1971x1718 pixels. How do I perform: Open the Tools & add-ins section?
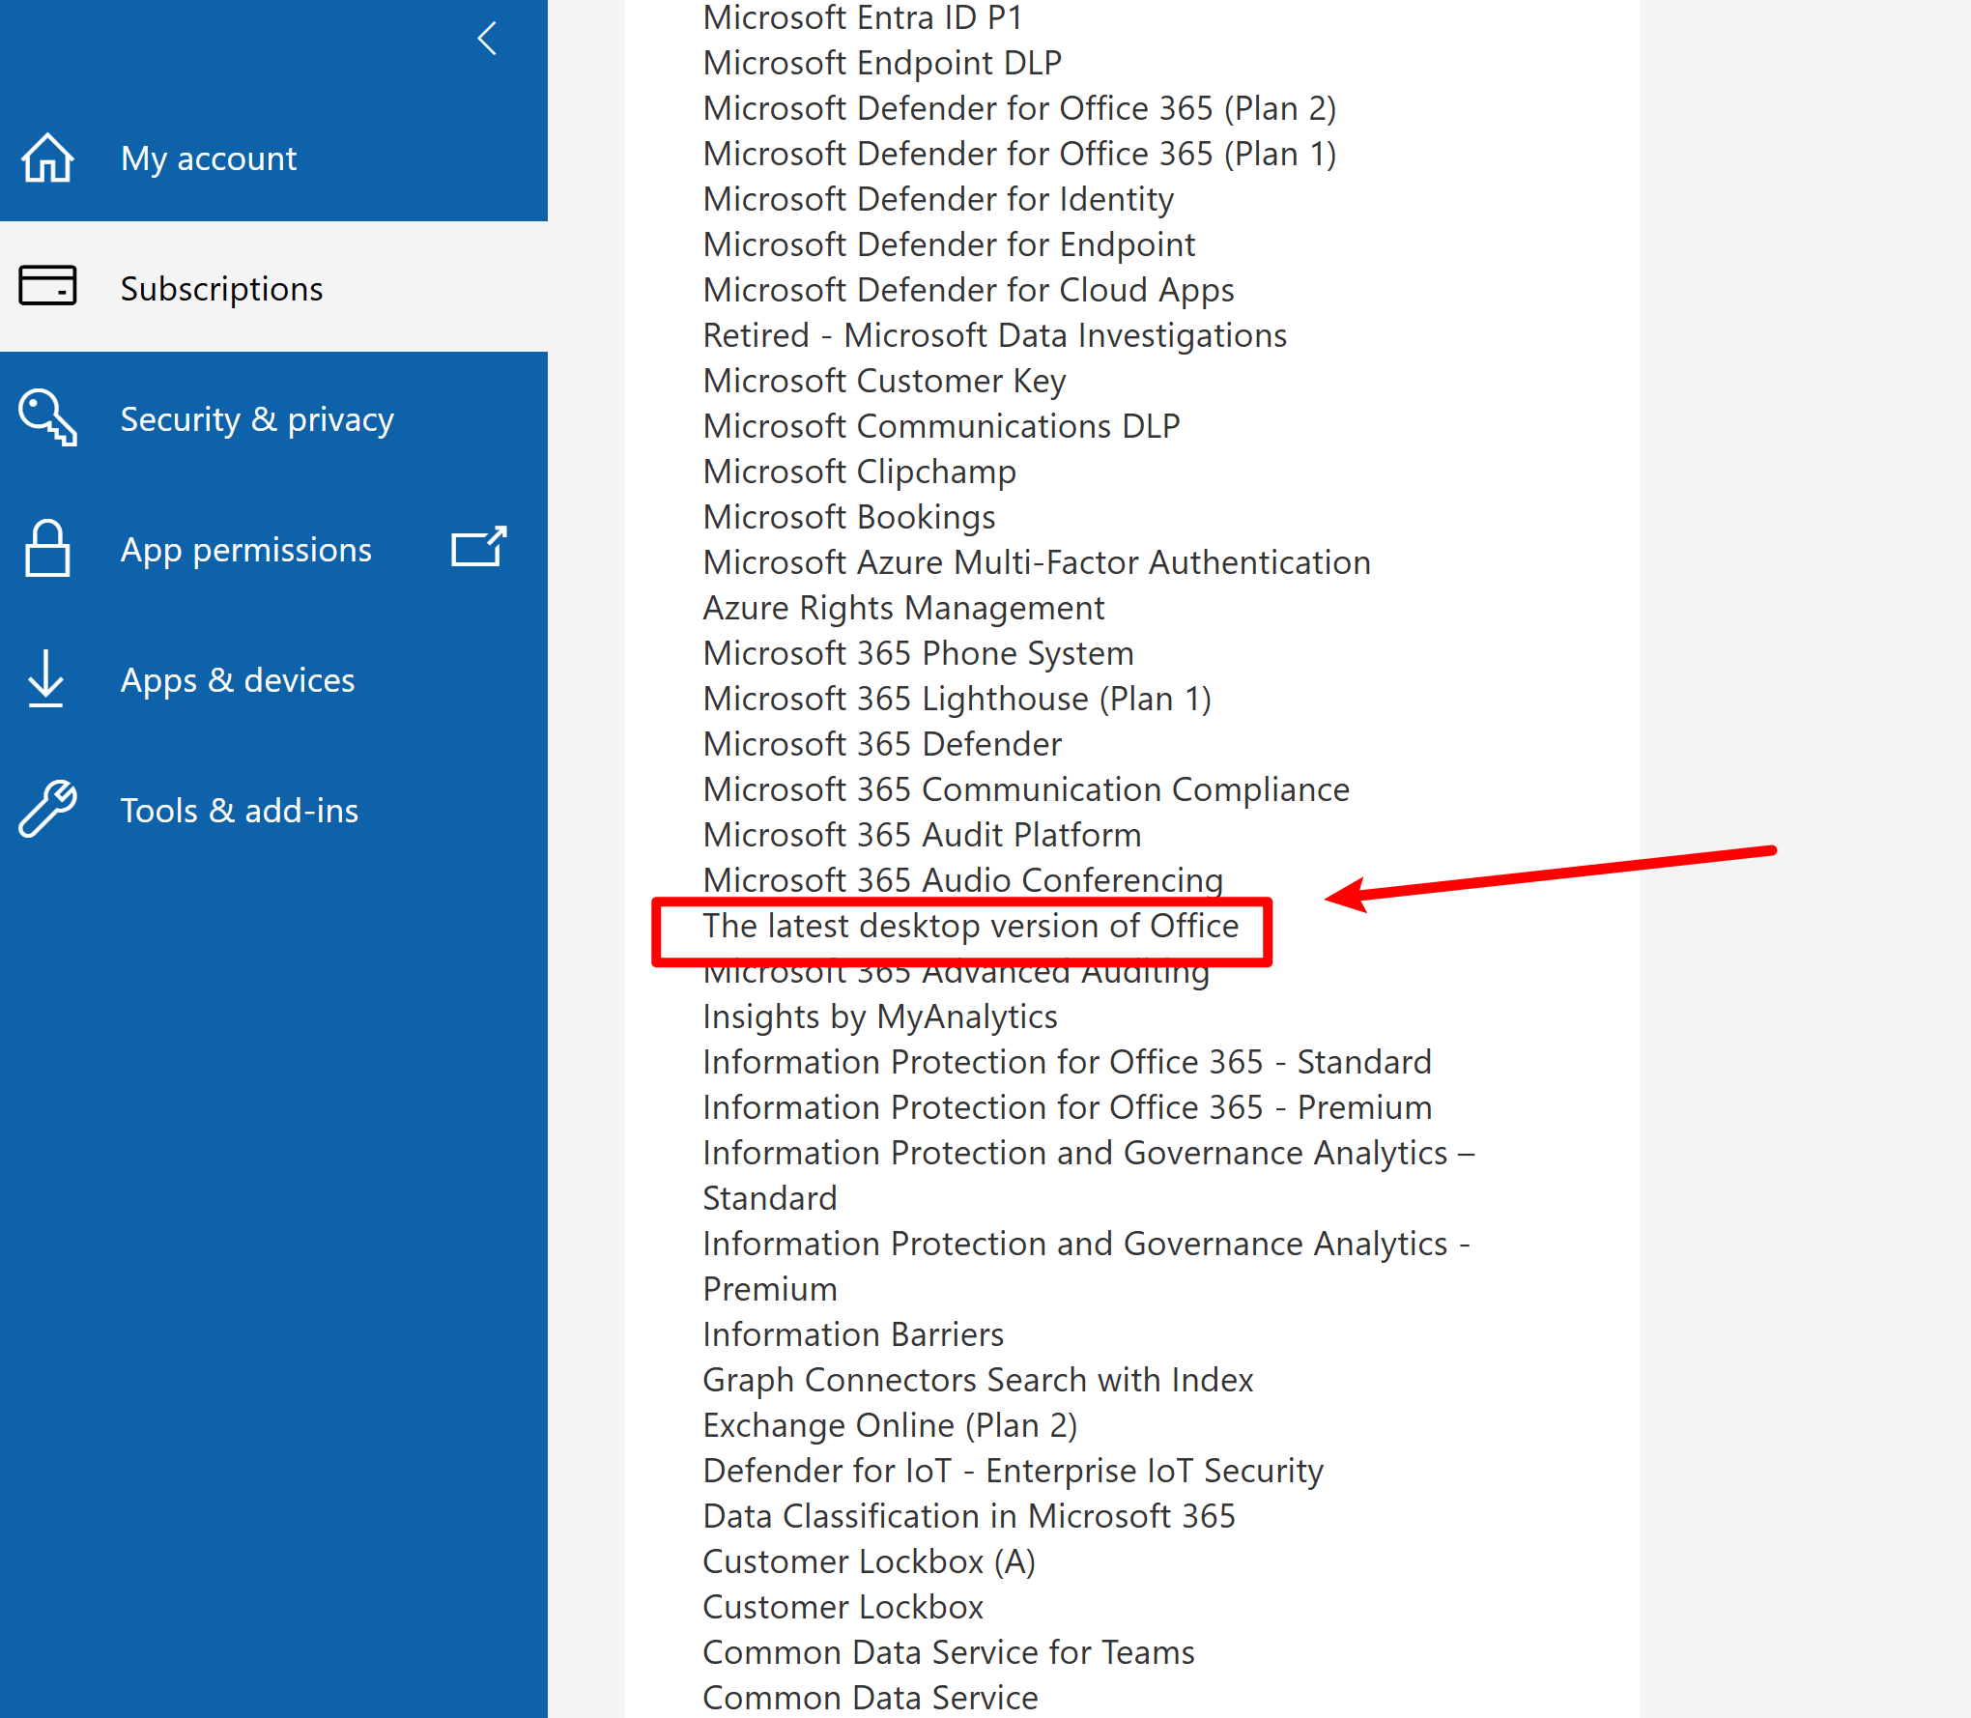239,811
